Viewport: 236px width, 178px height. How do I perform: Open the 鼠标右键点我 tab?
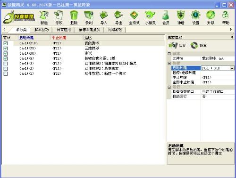tap(89, 30)
